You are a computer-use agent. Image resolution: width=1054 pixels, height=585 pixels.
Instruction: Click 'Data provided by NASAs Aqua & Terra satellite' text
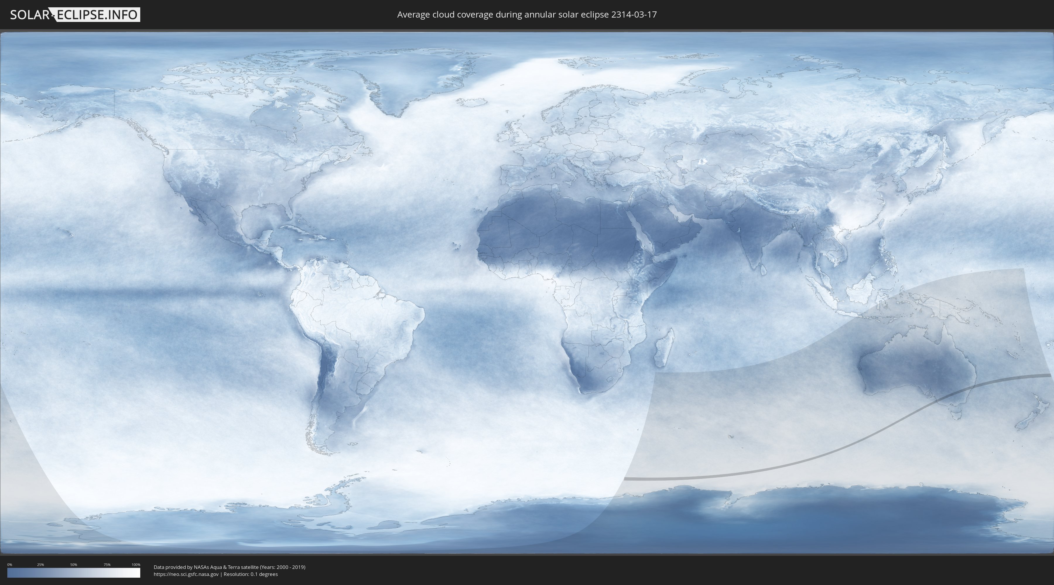pos(206,567)
